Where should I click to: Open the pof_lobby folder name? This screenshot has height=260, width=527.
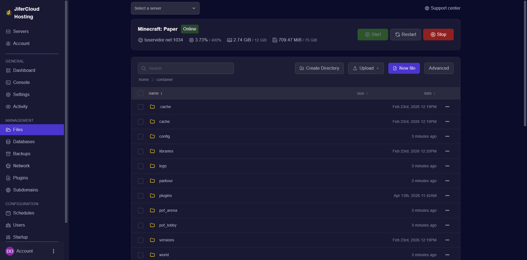168,225
